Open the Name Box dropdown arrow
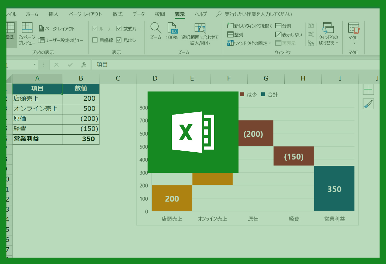386x264 pixels. 35,65
